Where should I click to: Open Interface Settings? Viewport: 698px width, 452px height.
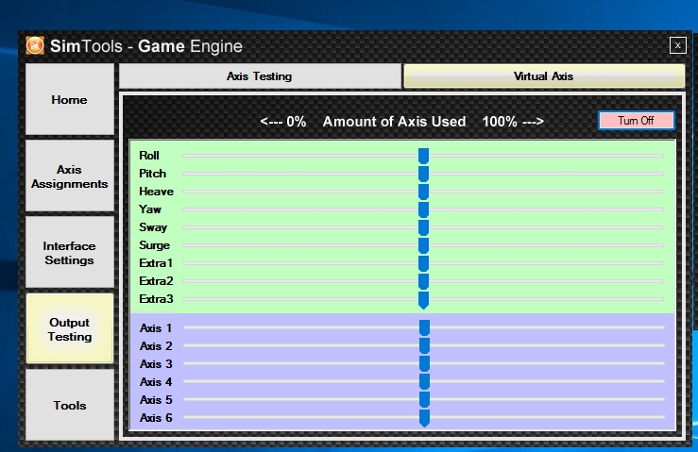click(x=70, y=253)
